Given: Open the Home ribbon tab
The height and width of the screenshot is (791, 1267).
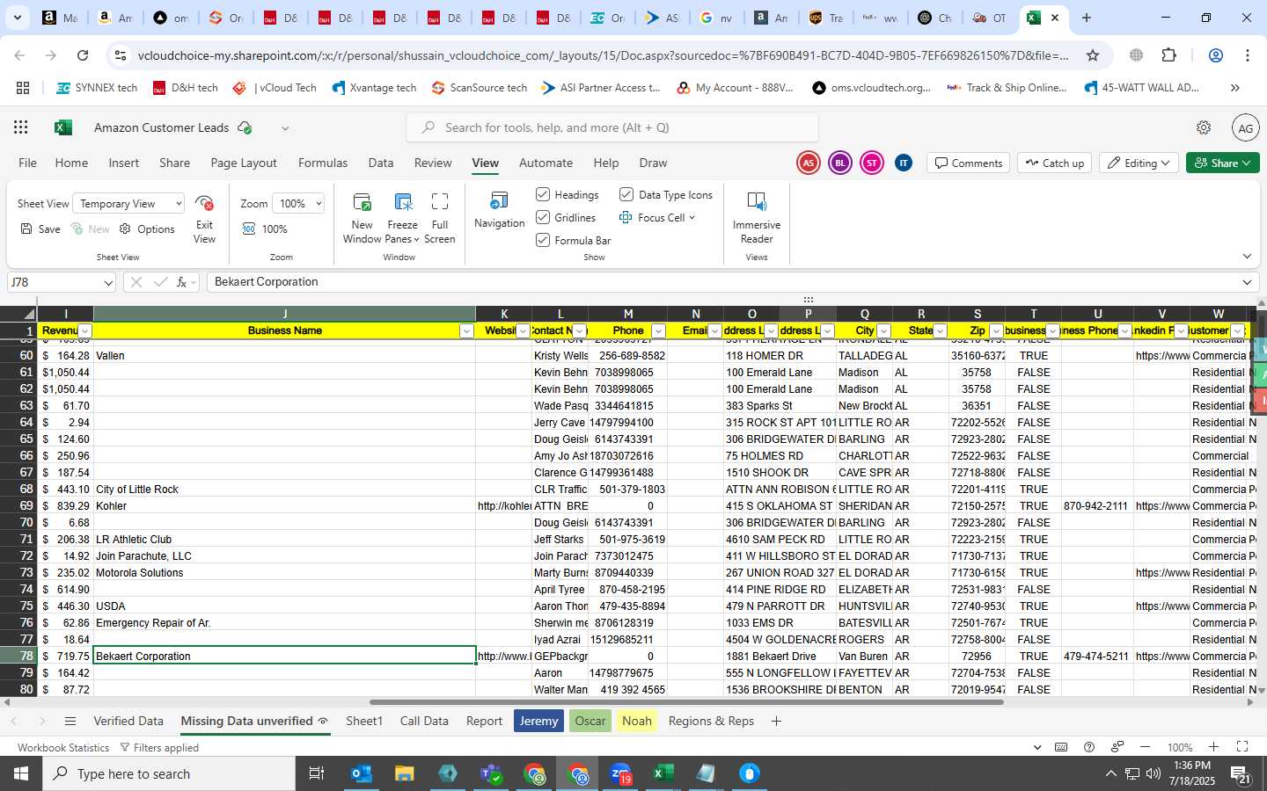Looking at the screenshot, I should (x=71, y=163).
